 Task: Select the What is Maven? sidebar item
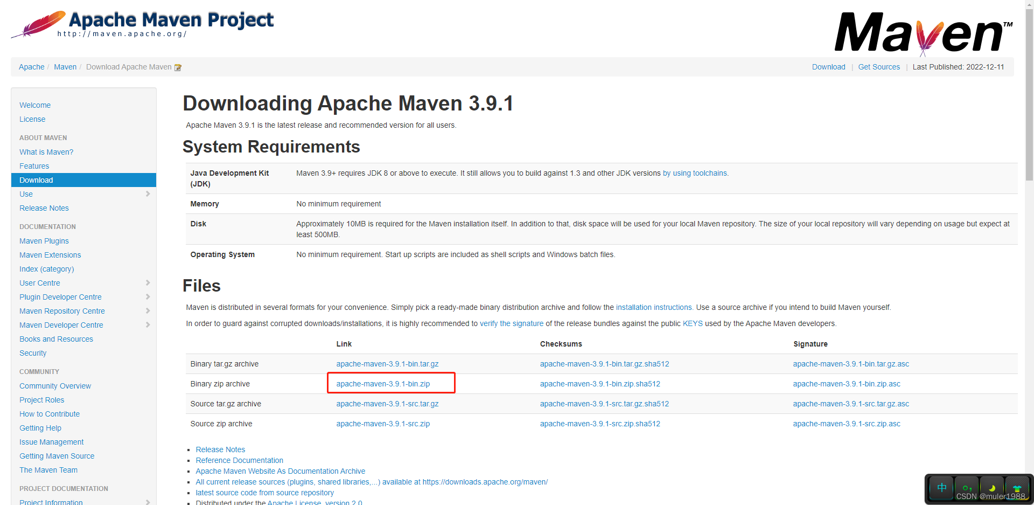point(46,152)
